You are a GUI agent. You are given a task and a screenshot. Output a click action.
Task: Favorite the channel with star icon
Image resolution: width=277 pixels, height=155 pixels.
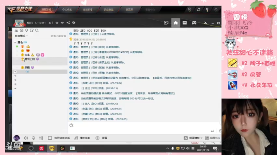click(57, 23)
